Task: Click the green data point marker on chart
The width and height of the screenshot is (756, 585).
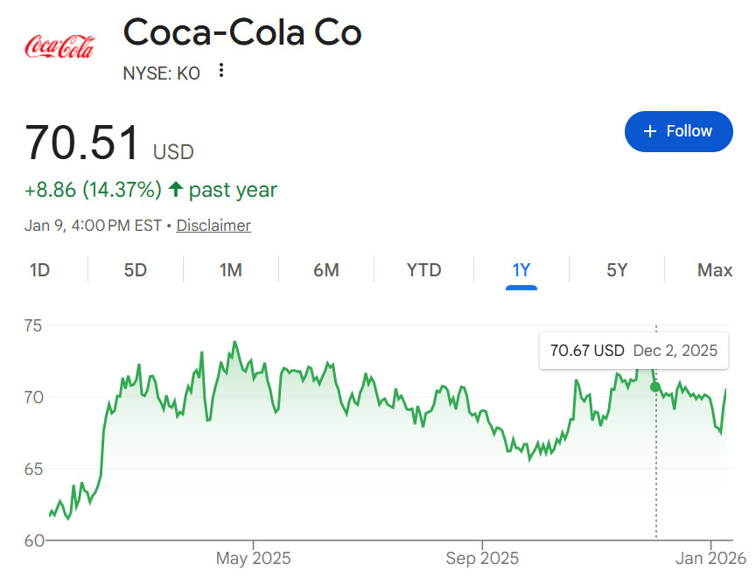Action: point(655,387)
